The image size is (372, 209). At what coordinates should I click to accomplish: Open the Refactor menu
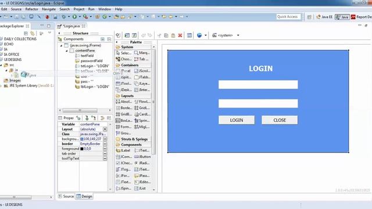31,9
